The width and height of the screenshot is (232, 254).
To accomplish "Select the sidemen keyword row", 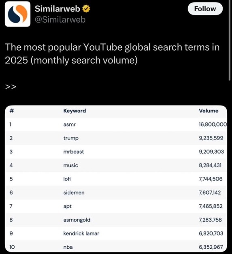I will [116, 193].
